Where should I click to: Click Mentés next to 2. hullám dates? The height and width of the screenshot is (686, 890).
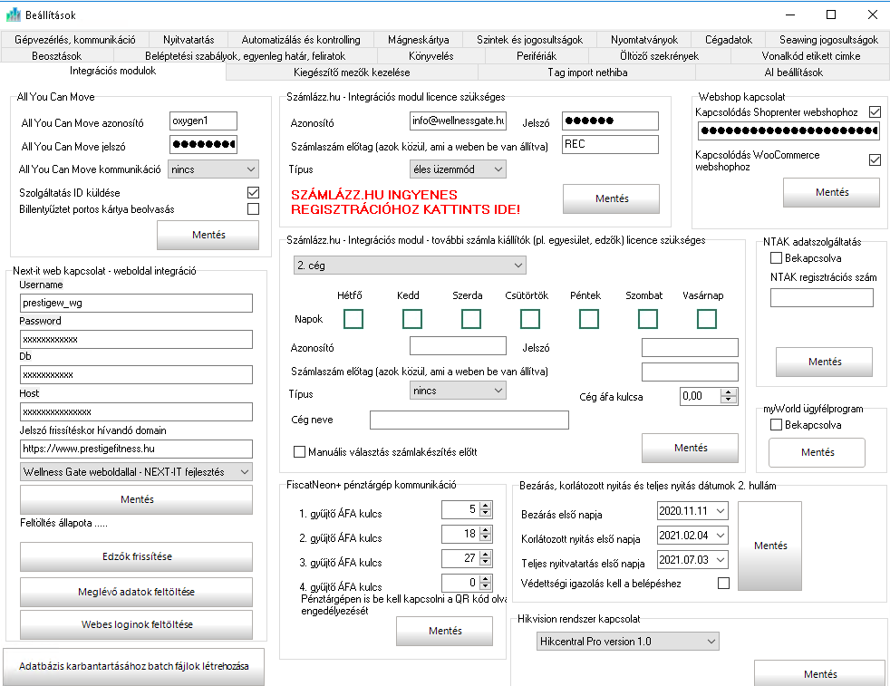(x=769, y=546)
